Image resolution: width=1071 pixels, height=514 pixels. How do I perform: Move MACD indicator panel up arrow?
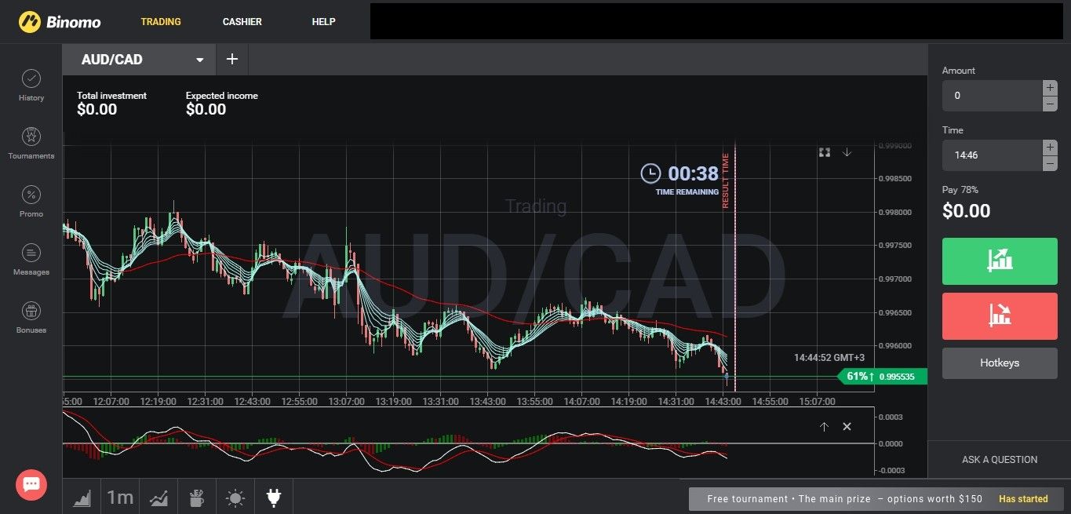point(824,427)
